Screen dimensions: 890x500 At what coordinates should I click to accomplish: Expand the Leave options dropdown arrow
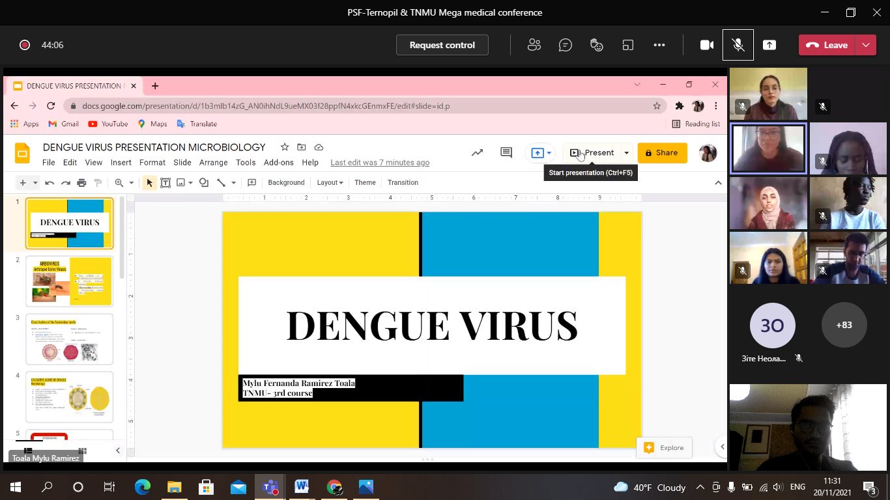[x=866, y=45]
